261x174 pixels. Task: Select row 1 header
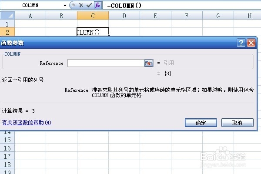point(7,24)
